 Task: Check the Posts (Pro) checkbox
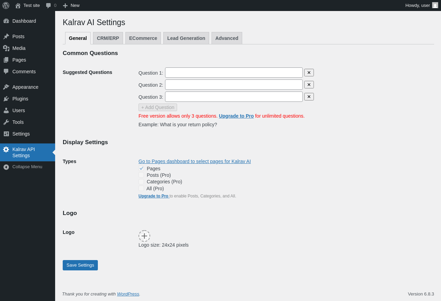pos(141,175)
